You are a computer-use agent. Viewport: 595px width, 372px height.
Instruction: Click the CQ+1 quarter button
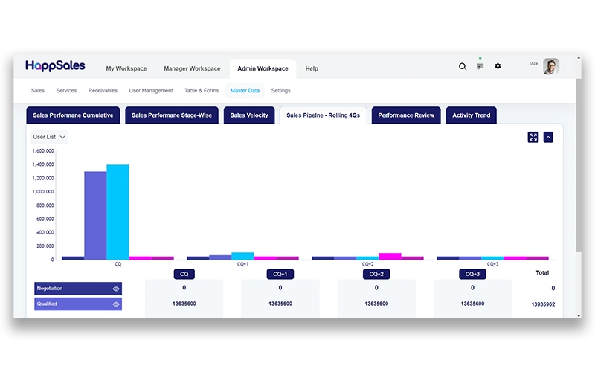click(x=280, y=274)
